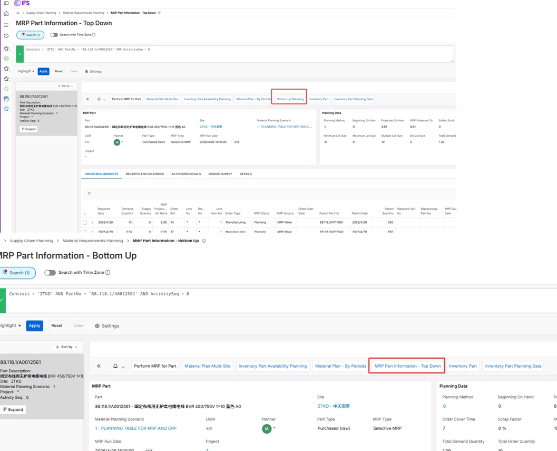Click the bell icon on Top Down page
Image resolution: width=557 pixels, height=451 pixels.
pyautogui.click(x=99, y=99)
